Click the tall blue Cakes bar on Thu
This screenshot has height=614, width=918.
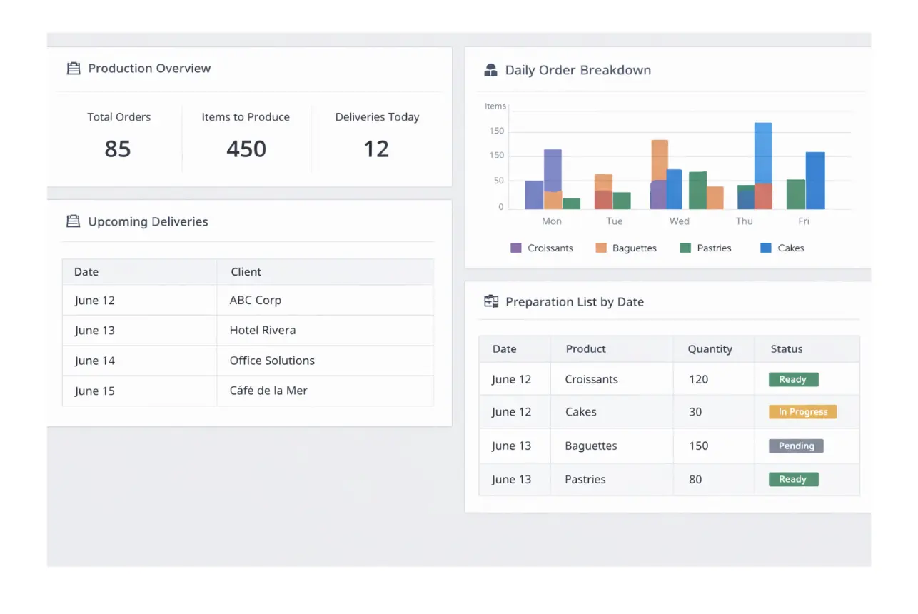pyautogui.click(x=763, y=152)
